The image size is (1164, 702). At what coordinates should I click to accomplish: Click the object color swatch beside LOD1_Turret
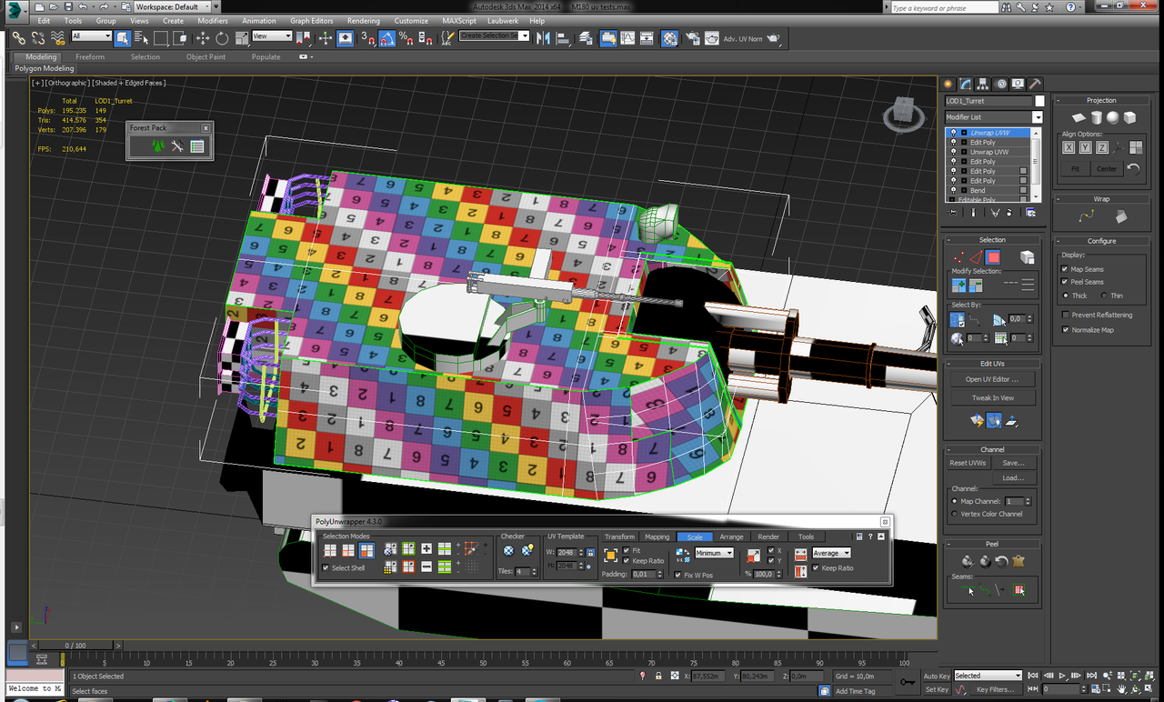(1039, 101)
